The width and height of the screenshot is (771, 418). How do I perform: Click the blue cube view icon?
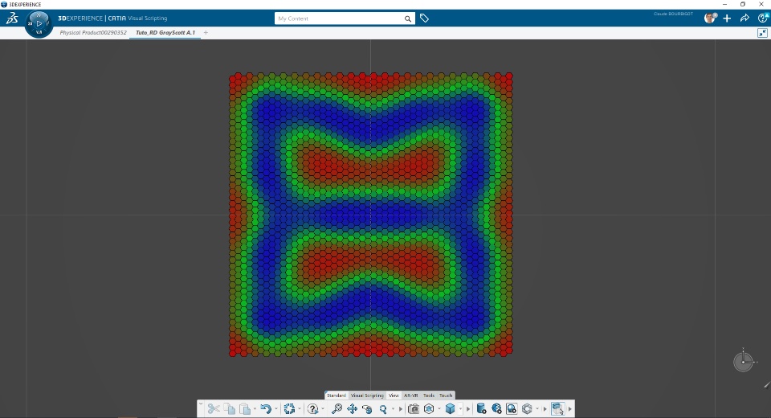click(x=450, y=408)
